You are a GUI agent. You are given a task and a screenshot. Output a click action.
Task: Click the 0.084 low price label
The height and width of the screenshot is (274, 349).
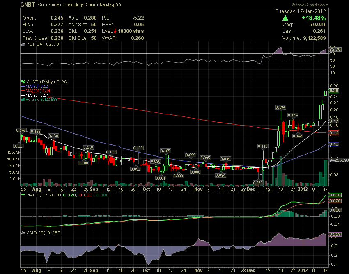(221, 175)
